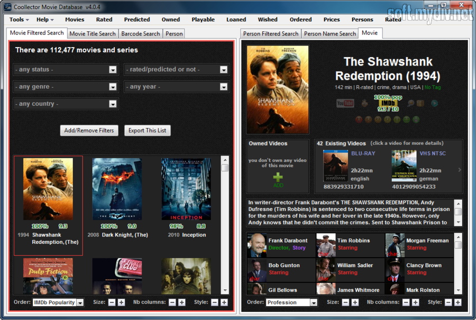Decrease Size in the movie list panel

pyautogui.click(x=112, y=303)
